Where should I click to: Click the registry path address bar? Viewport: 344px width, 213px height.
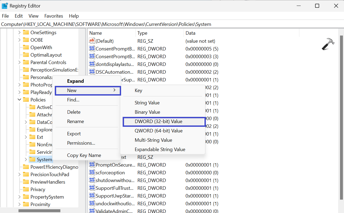click(x=172, y=24)
